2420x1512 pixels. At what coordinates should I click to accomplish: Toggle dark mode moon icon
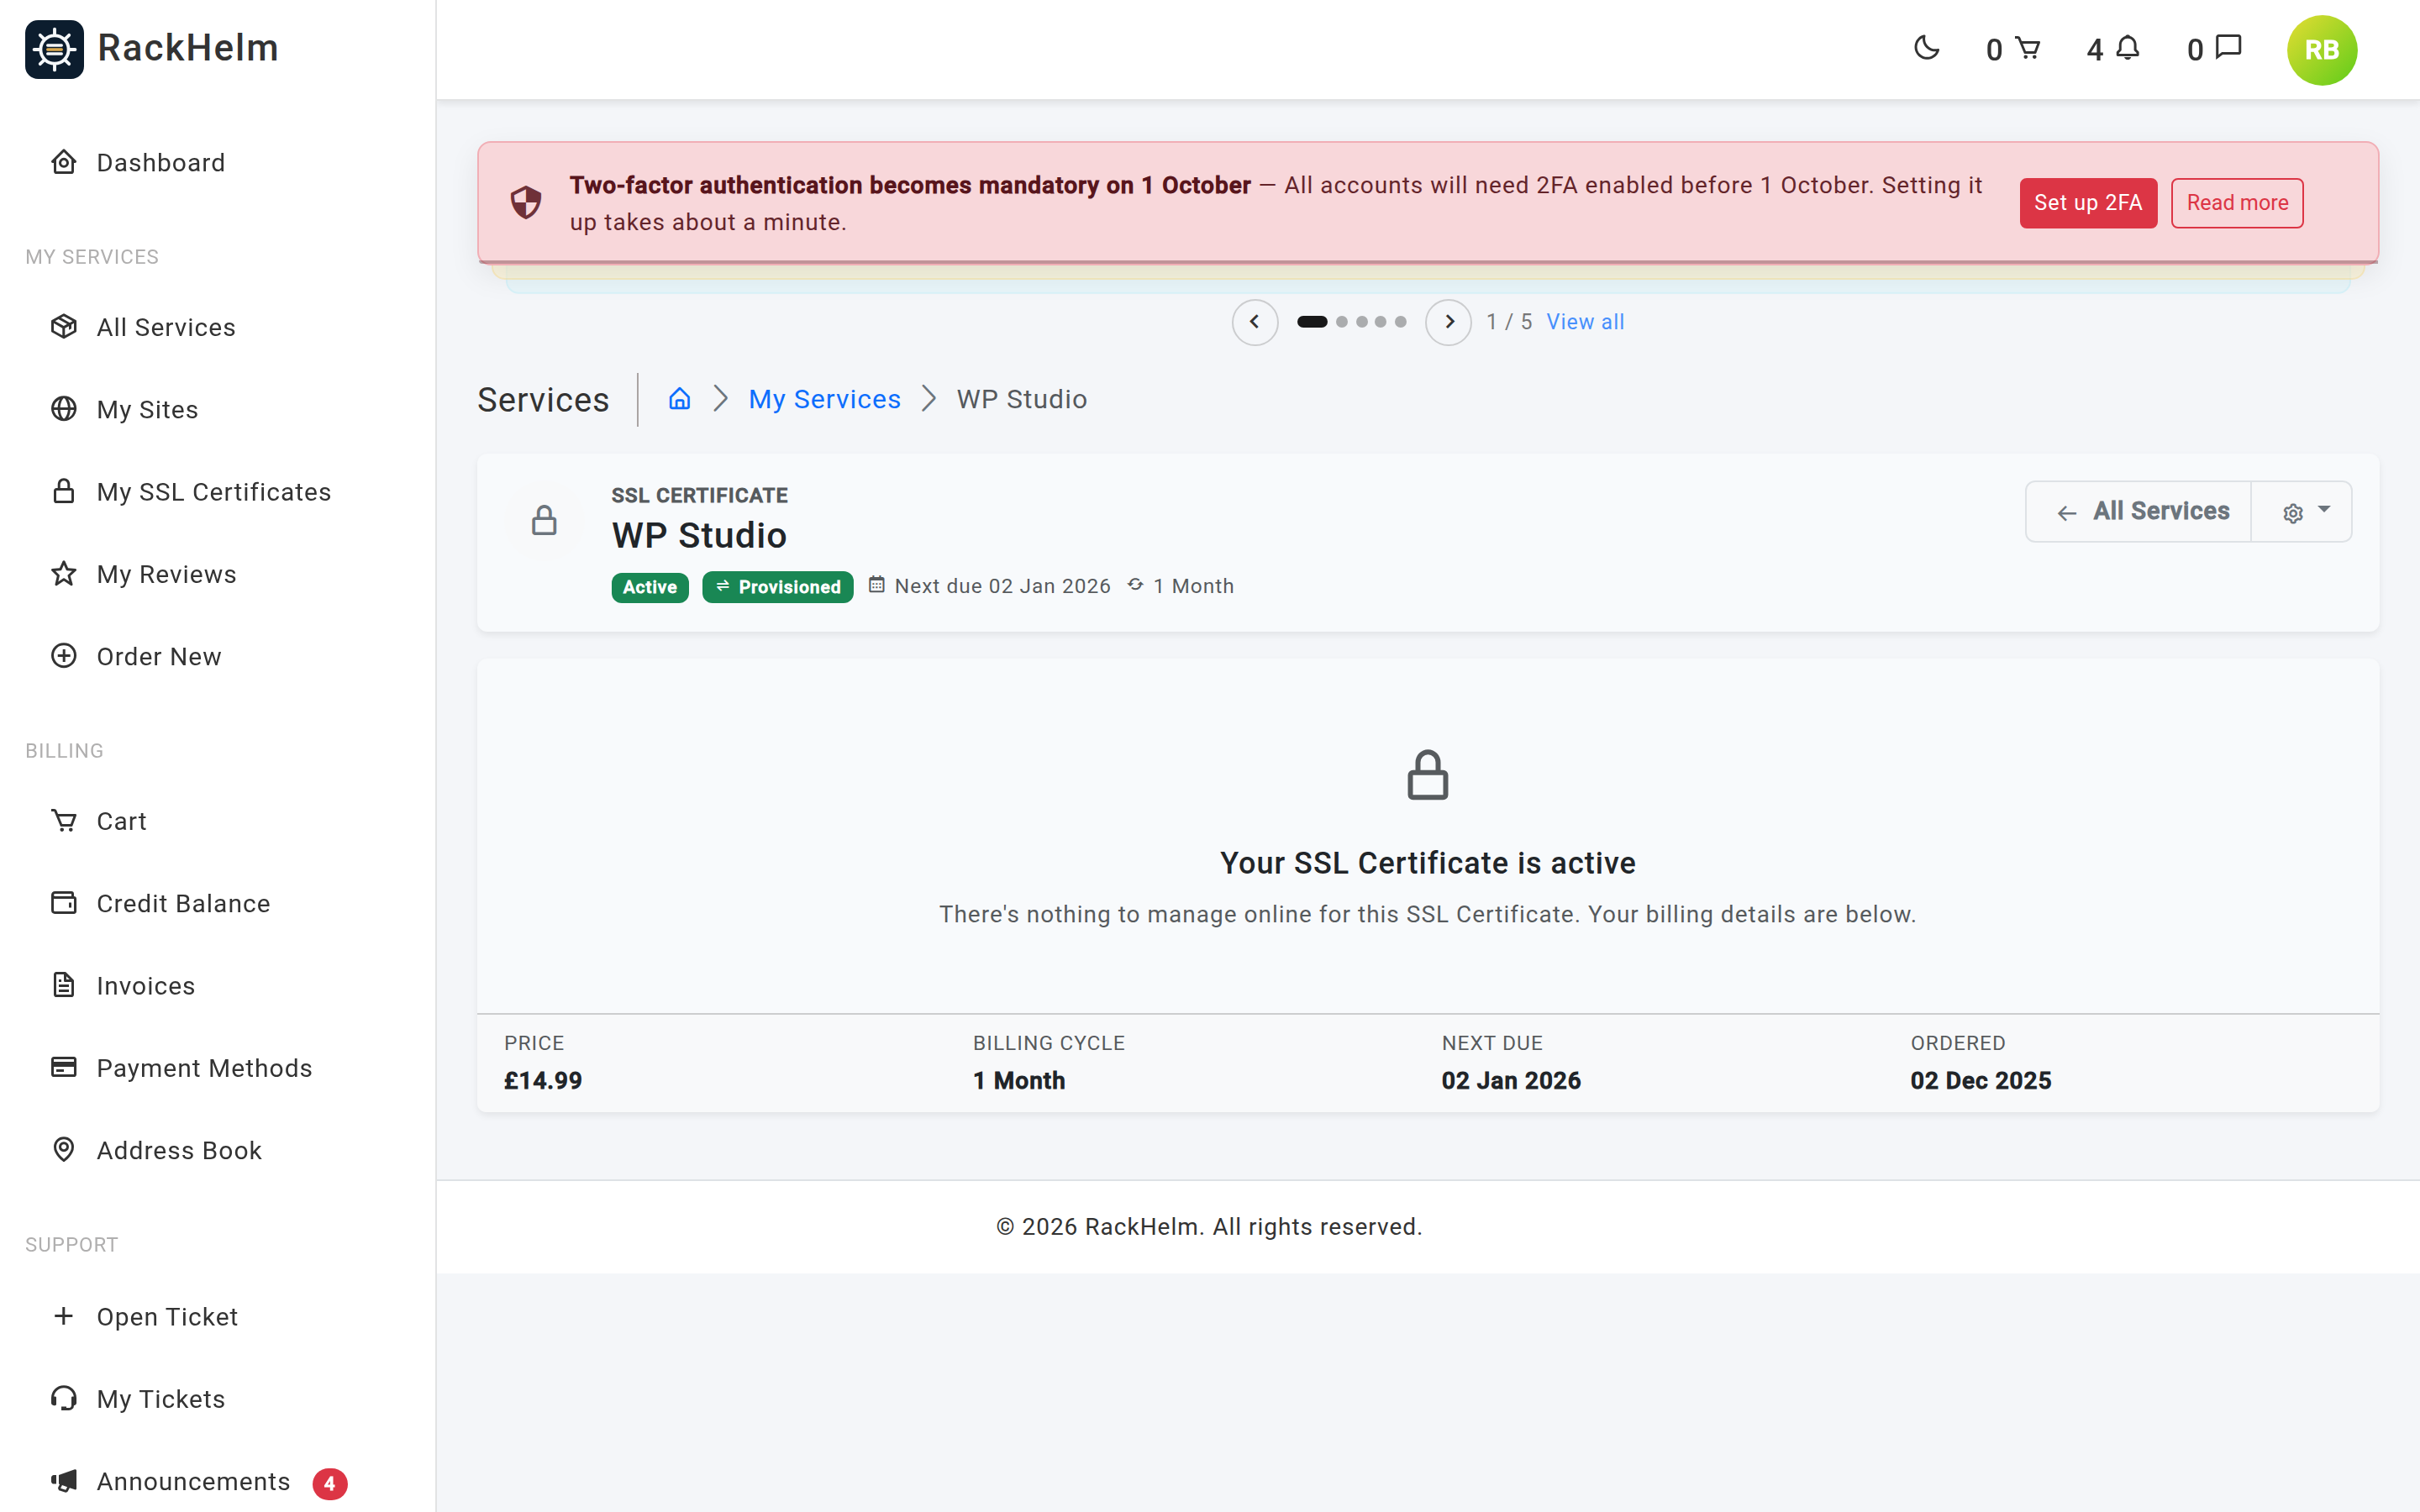1926,48
